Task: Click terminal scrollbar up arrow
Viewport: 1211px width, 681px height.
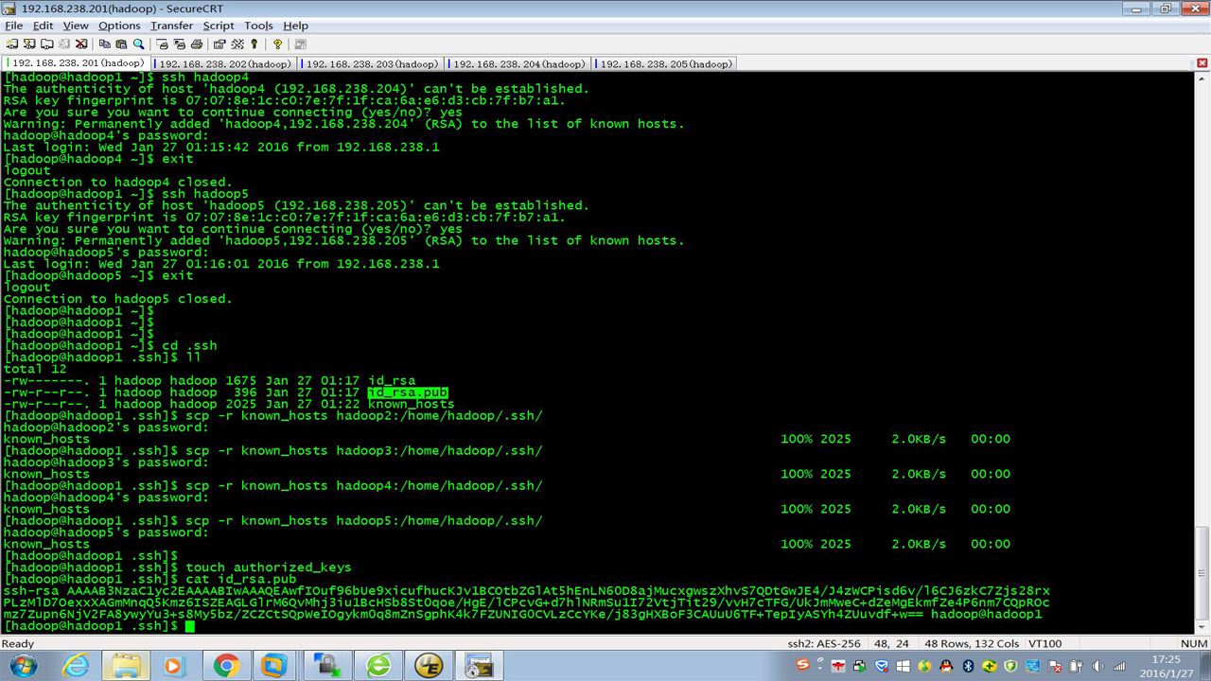Action: pyautogui.click(x=1202, y=79)
